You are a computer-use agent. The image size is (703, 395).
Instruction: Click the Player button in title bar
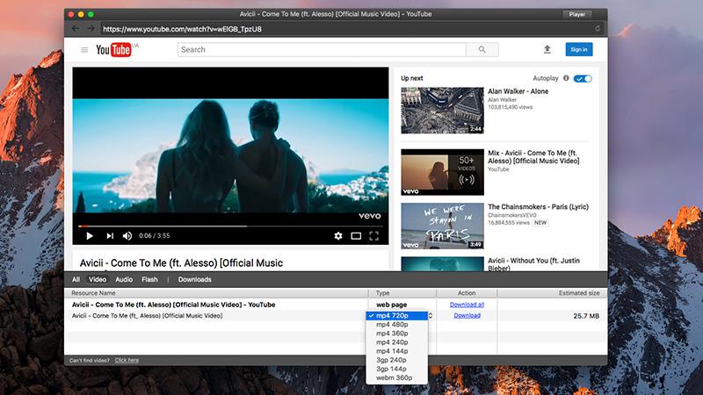(577, 14)
